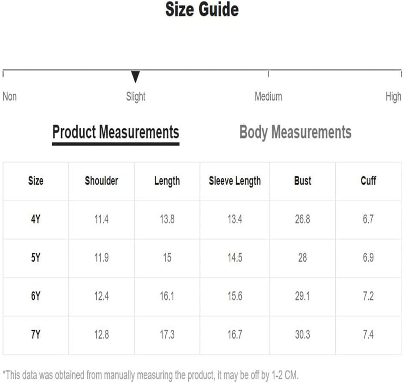The image size is (403, 383).
Task: Click the Size Guide heading
Action: click(x=202, y=9)
